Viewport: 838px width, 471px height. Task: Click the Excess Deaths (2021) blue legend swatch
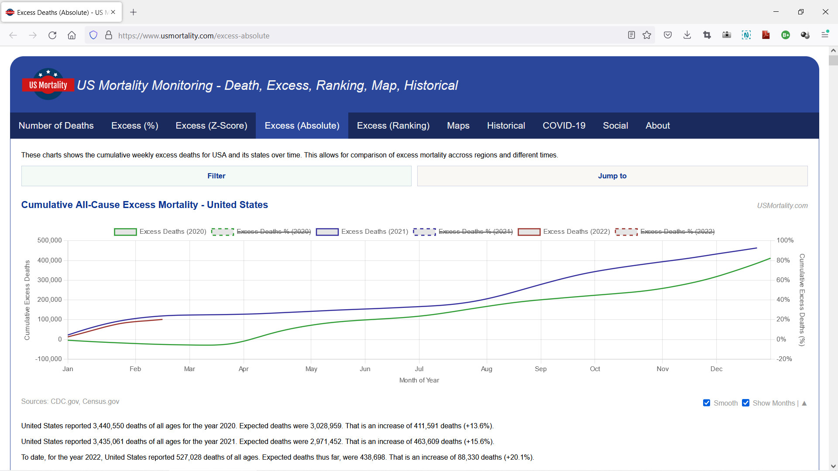click(x=327, y=232)
